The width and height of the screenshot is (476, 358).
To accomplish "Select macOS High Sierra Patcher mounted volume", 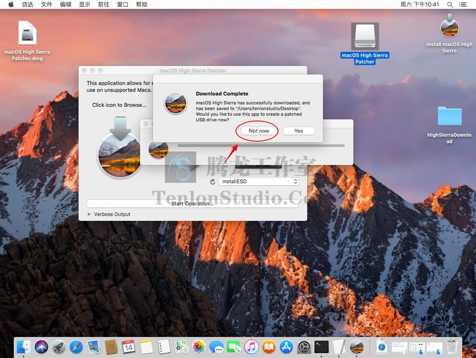I will coord(365,44).
